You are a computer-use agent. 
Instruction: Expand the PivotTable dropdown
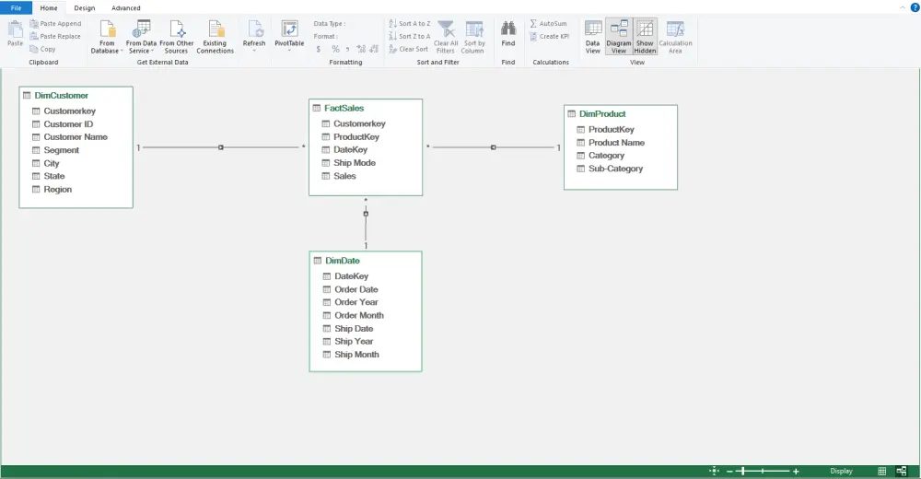(289, 51)
